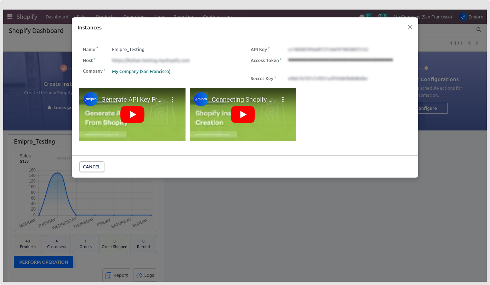Screen dimensions: 490x285
Task: Show help tooltip for Secret Key label
Action: coord(275,77)
